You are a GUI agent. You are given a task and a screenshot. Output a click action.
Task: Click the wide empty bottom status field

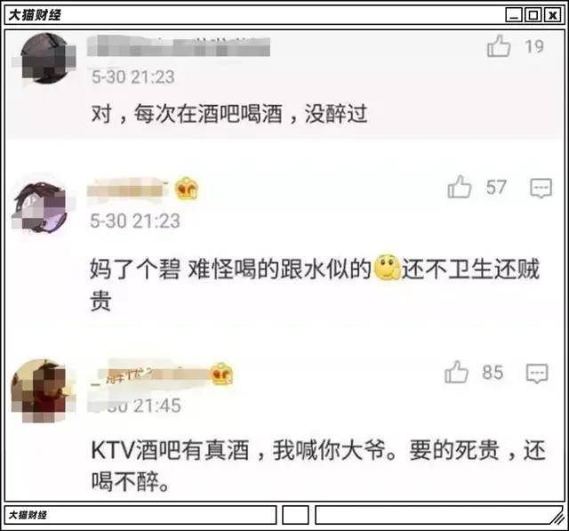pos(439,515)
